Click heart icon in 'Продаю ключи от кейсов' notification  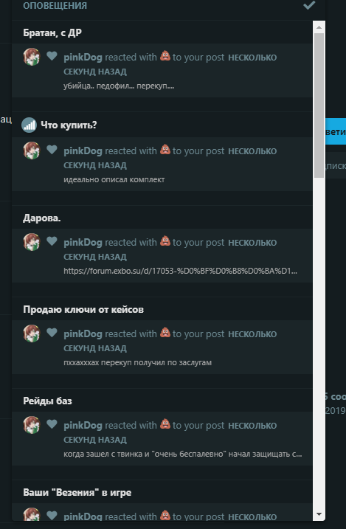(52, 332)
